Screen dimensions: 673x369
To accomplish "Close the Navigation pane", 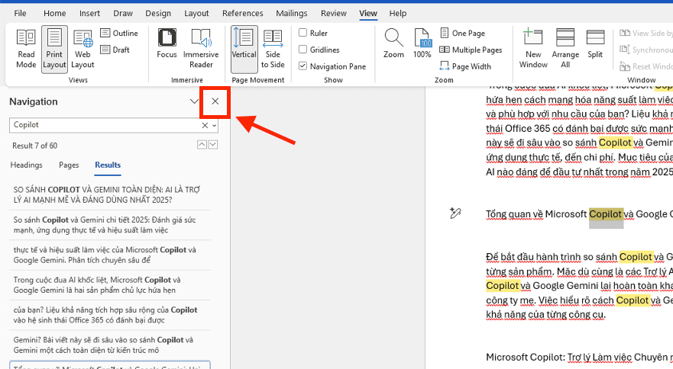I will [x=215, y=101].
